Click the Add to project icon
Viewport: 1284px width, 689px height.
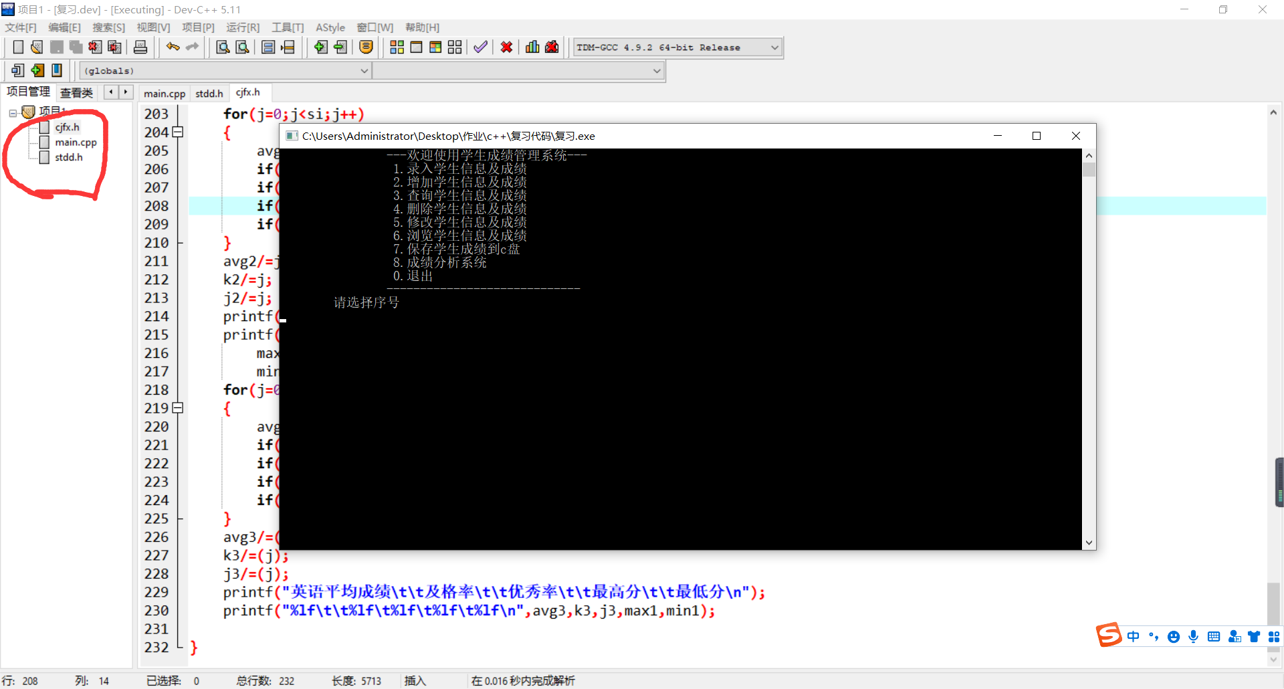(321, 47)
